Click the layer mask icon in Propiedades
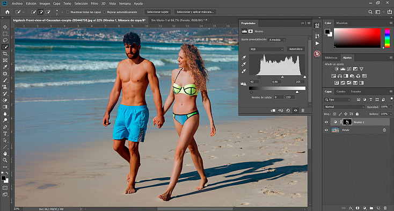The width and height of the screenshot is (394, 211). (251, 31)
